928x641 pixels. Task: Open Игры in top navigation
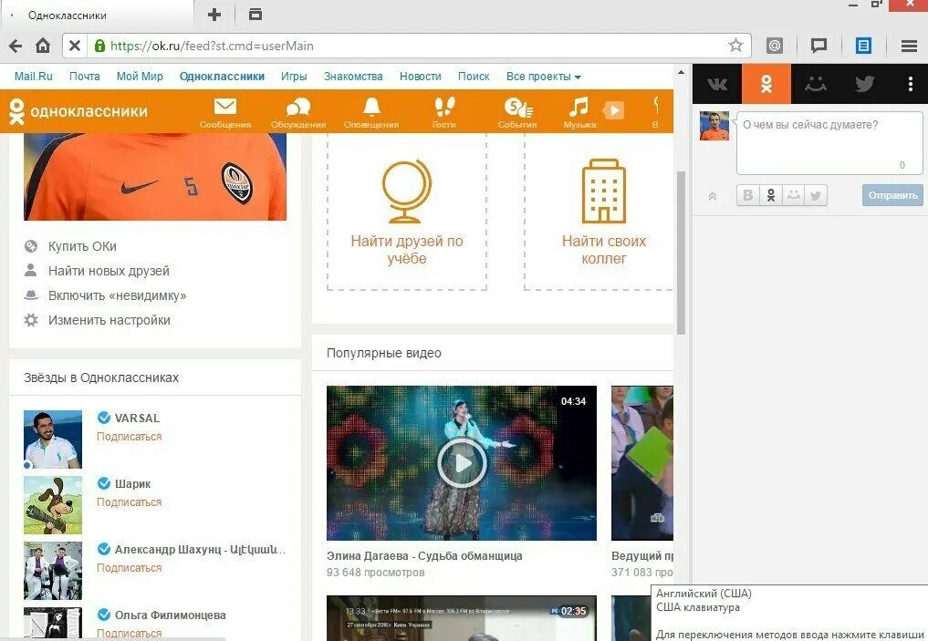294,77
